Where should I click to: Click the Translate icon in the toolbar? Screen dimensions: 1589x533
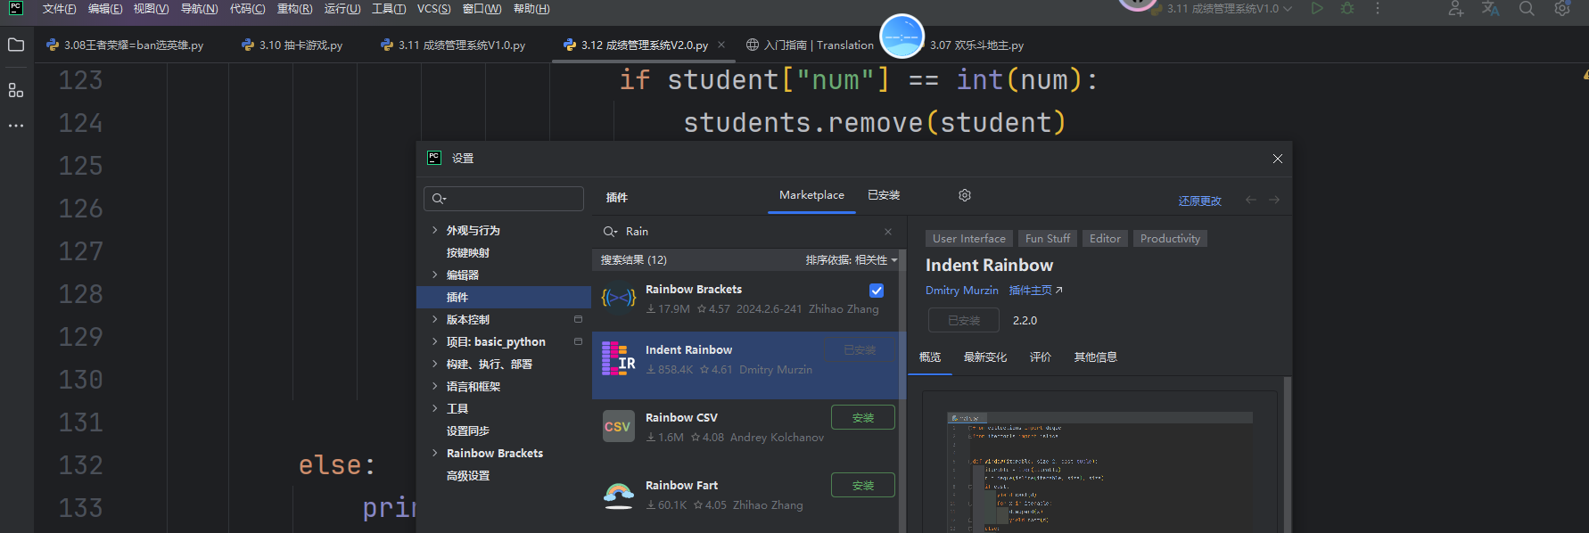pos(1491,9)
